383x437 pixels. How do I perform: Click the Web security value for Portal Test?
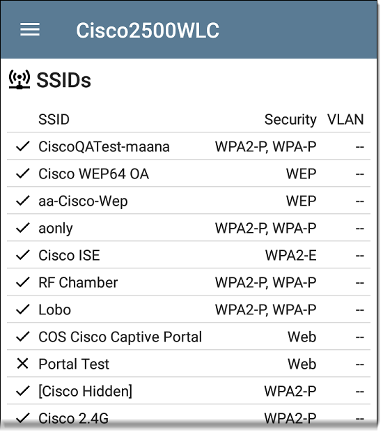coord(302,364)
